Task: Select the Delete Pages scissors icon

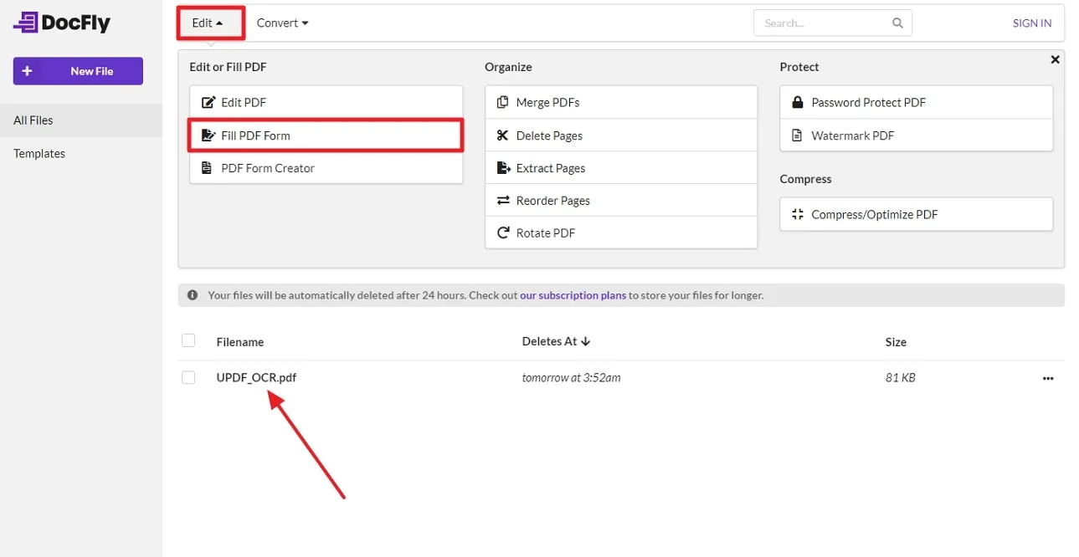Action: 501,135
